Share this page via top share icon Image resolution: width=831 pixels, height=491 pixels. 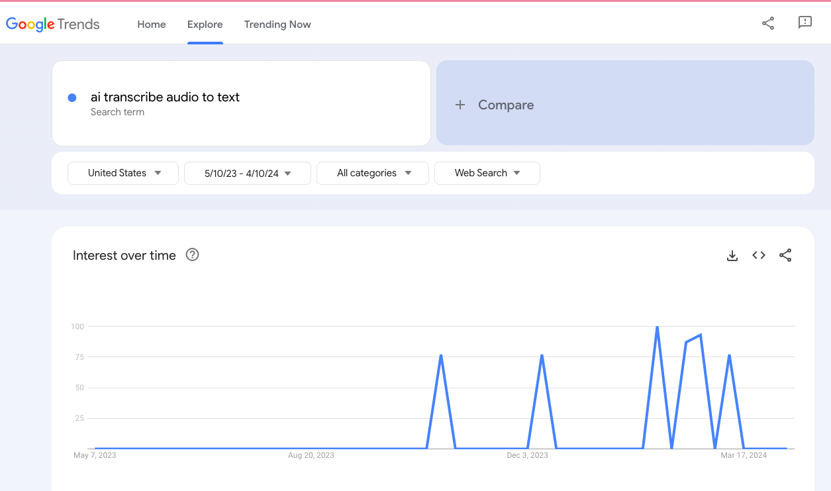[x=768, y=24]
